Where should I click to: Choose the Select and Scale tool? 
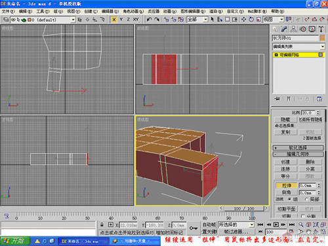pyautogui.click(x=258, y=20)
